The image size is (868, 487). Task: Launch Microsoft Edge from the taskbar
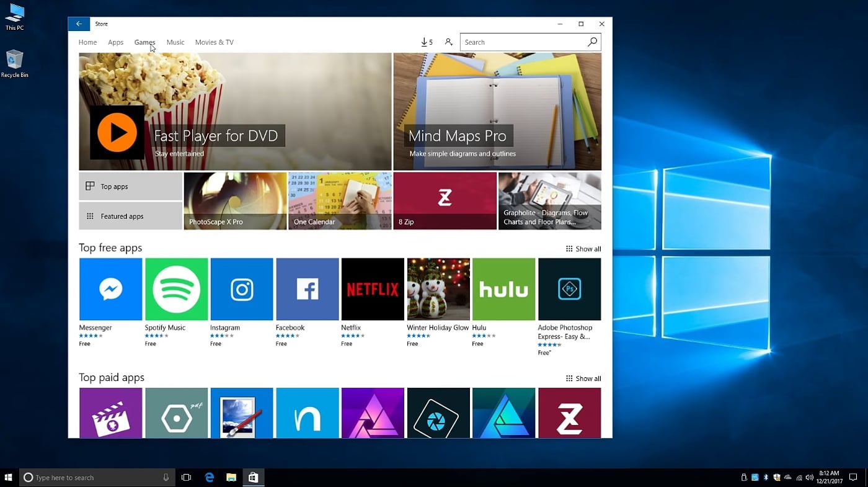click(x=210, y=477)
